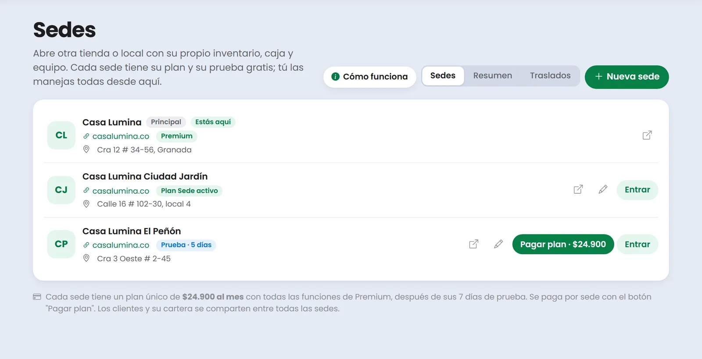Click the CJ avatar of Ciudad Jardín
Screen dimensions: 702x359
(x=61, y=190)
